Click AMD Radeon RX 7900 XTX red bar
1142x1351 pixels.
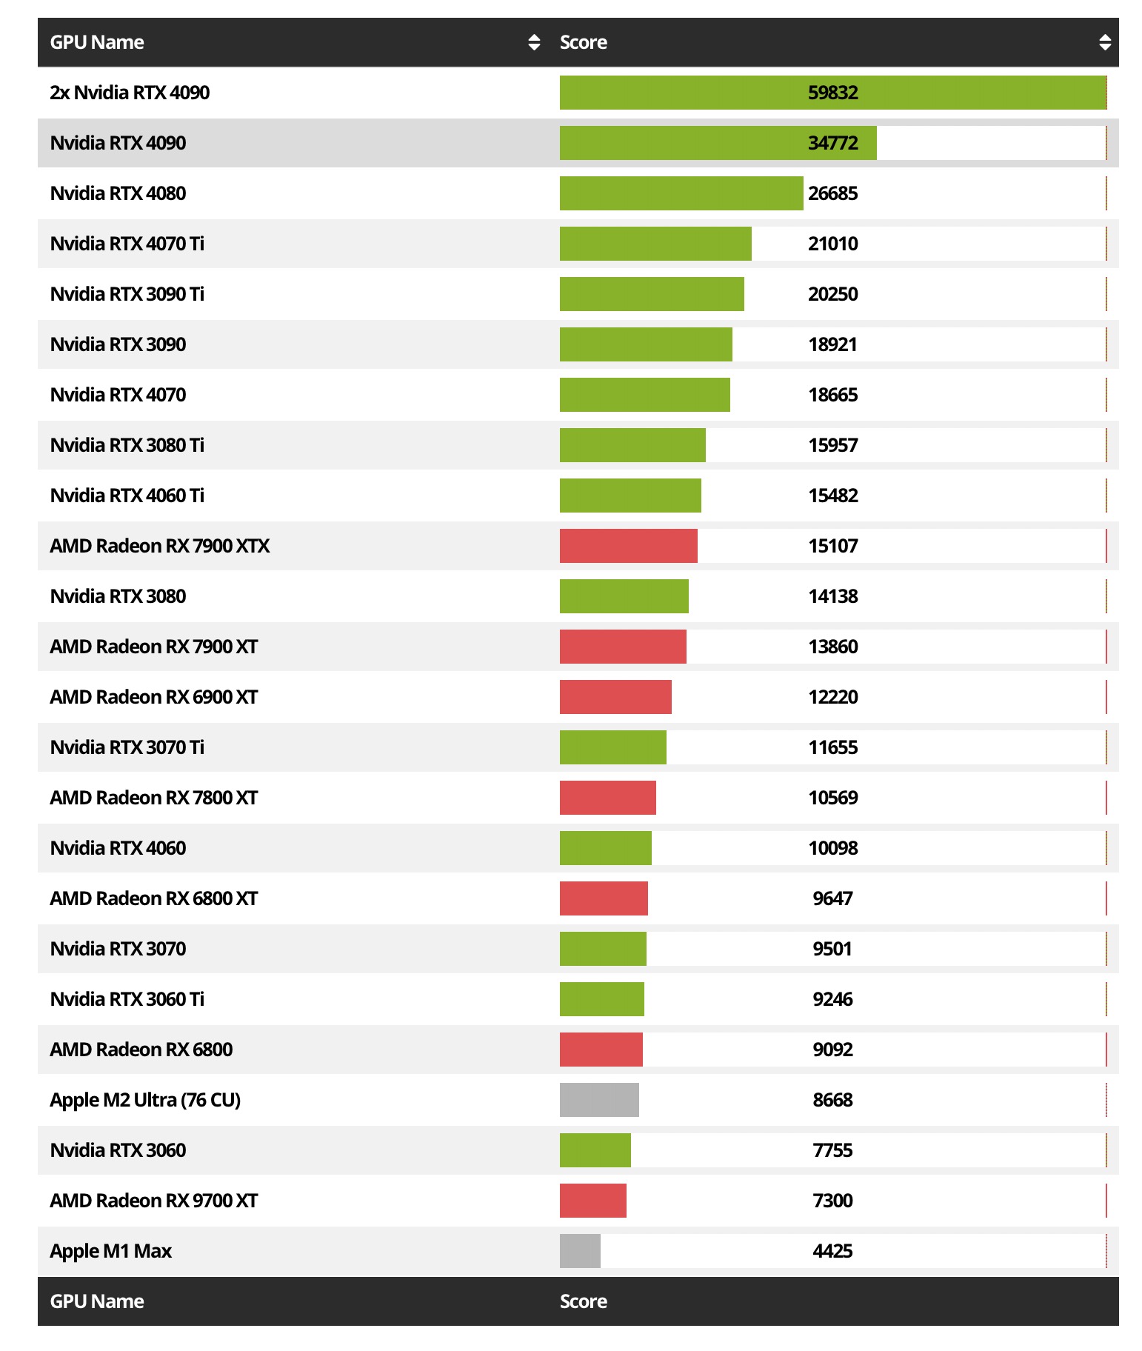coord(628,546)
